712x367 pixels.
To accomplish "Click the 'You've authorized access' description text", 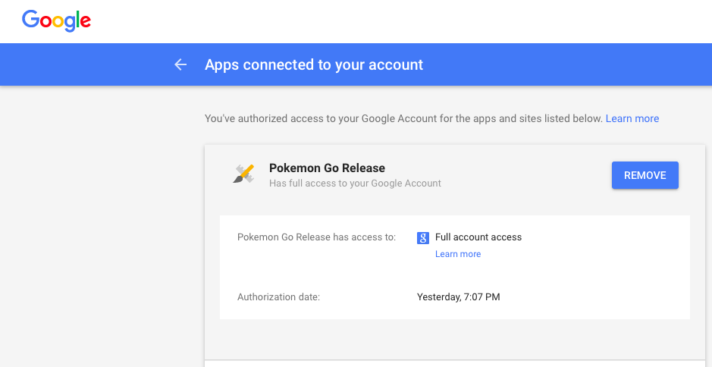I will pyautogui.click(x=403, y=118).
